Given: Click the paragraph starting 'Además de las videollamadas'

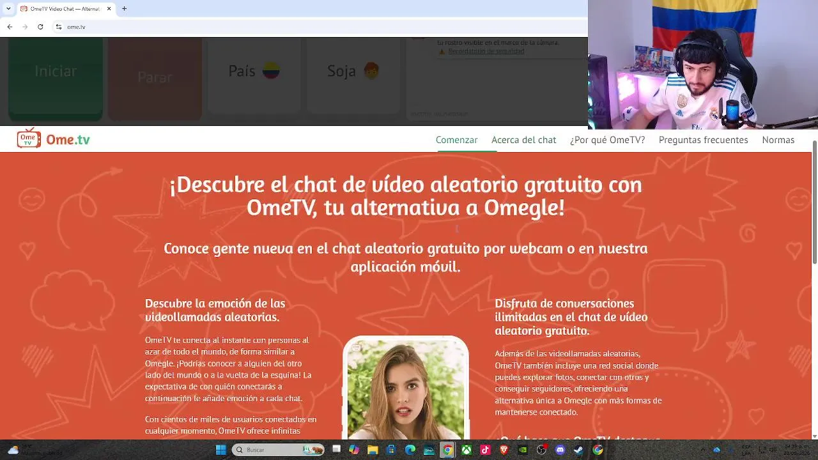Looking at the screenshot, I should [x=578, y=383].
